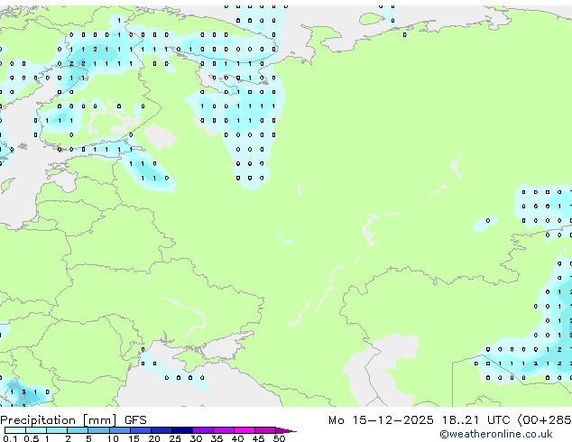
Task: Click the 25–30 mm dark blue swatch
Action: 182,430
